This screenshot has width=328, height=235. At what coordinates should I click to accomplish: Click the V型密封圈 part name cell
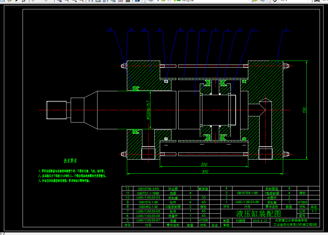(272, 193)
